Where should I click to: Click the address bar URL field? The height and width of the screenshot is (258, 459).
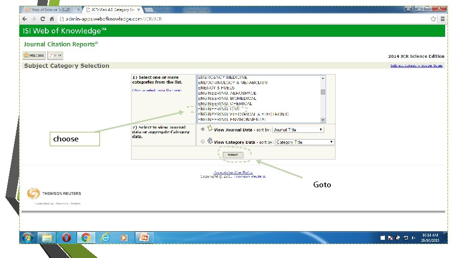243,19
